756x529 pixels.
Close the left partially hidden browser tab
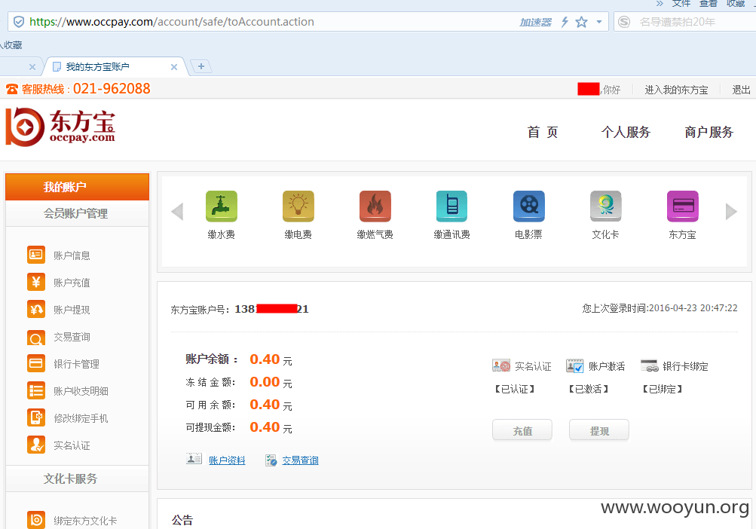pyautogui.click(x=32, y=67)
